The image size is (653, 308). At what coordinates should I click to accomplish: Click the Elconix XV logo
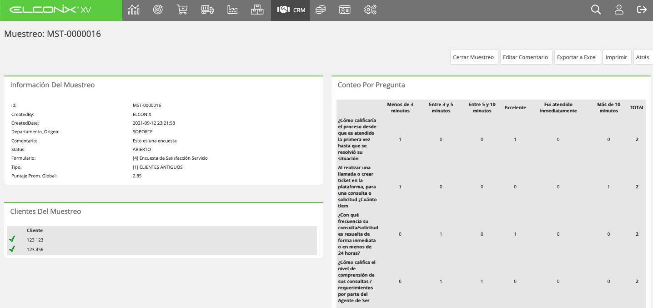pos(50,10)
